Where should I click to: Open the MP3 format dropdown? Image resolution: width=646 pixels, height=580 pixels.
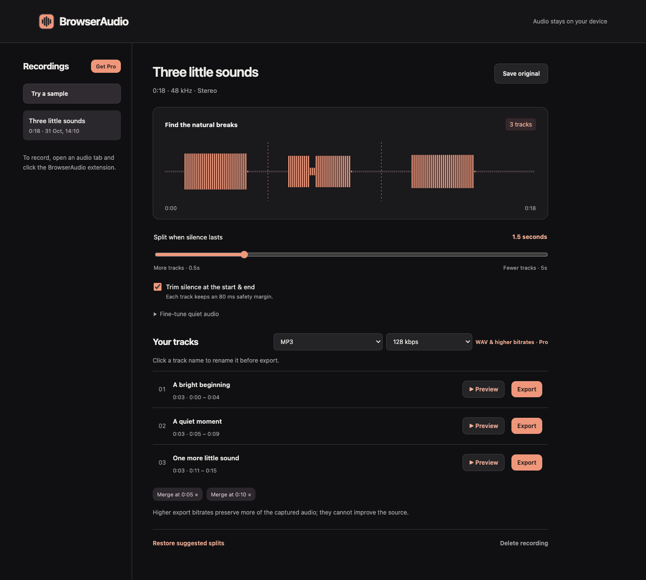click(328, 342)
